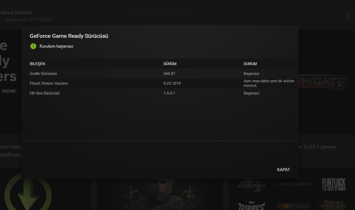Select the PhysX Sistem Yazılımı row
355x210 pixels.
tap(160, 83)
